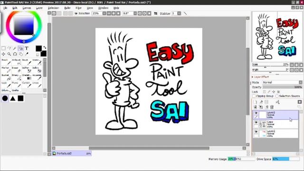Click the navigator preview thumbnail
The image size is (304, 171).
[277, 37]
